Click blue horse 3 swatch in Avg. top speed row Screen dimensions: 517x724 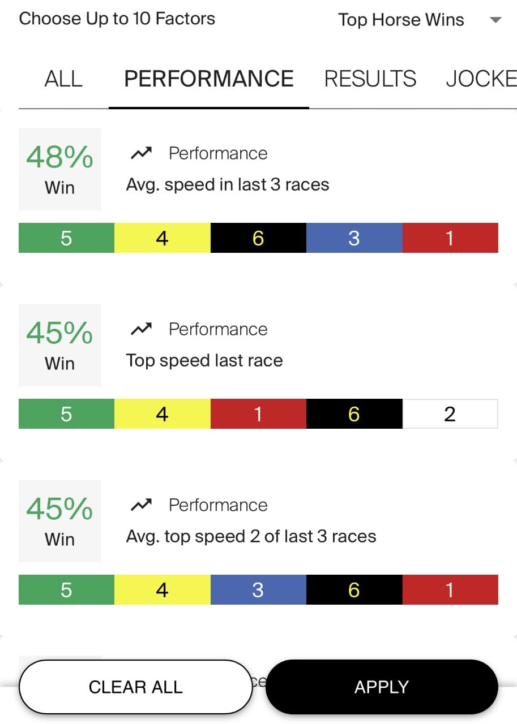point(258,590)
